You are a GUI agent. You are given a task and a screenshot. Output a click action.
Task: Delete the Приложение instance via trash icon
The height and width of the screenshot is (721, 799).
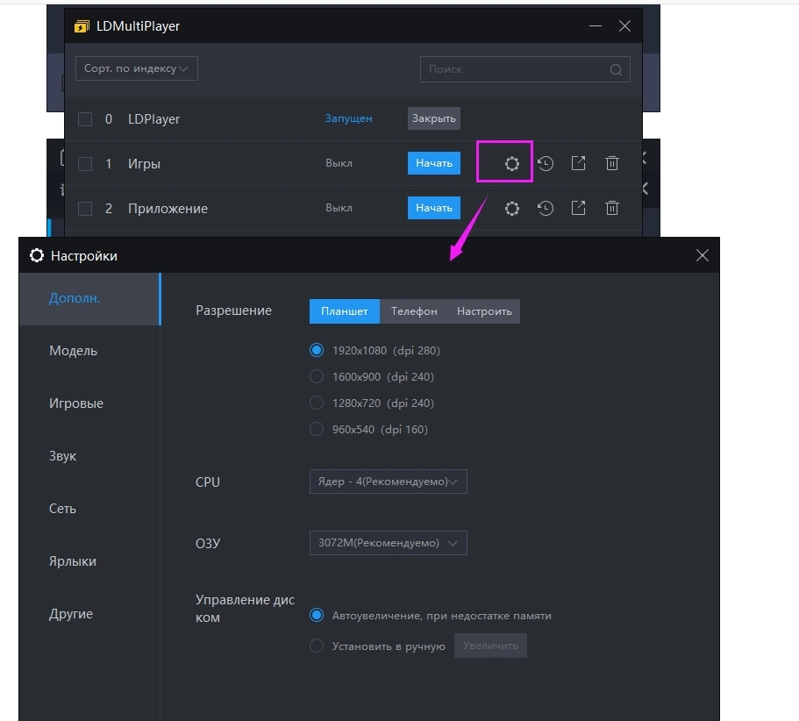(x=612, y=208)
